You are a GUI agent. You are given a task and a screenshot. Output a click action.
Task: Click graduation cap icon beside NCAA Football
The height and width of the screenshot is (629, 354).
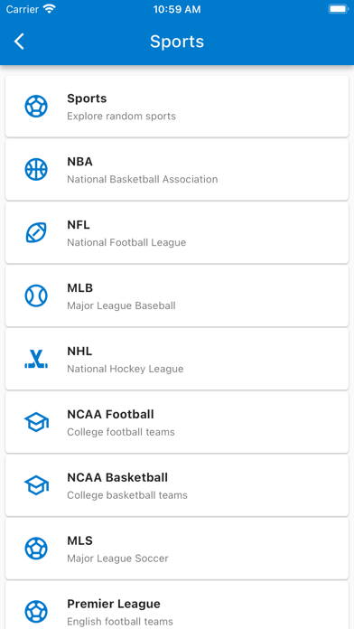pos(36,422)
